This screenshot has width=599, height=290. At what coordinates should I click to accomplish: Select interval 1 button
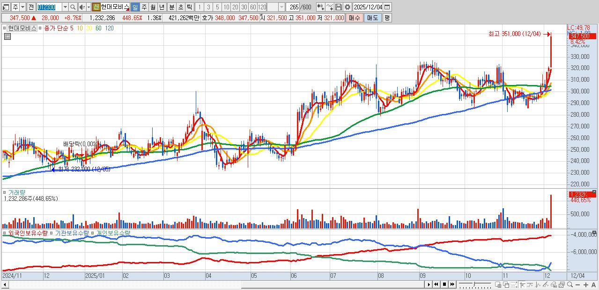point(199,7)
